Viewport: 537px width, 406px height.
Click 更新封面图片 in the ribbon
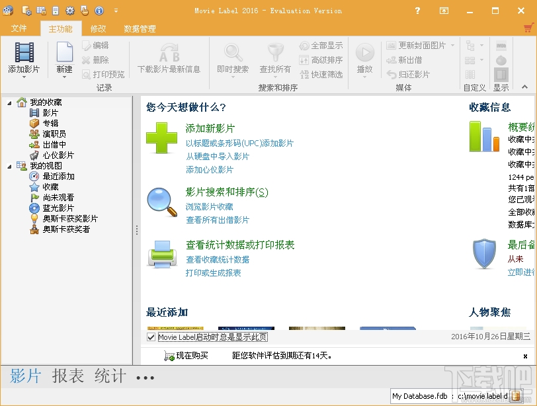coord(416,45)
